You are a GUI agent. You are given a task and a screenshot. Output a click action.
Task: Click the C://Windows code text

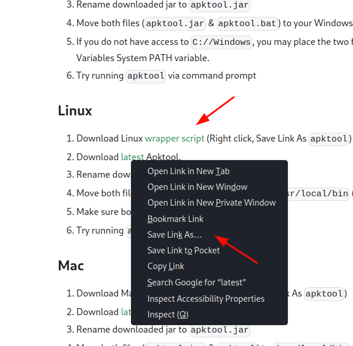[221, 43]
